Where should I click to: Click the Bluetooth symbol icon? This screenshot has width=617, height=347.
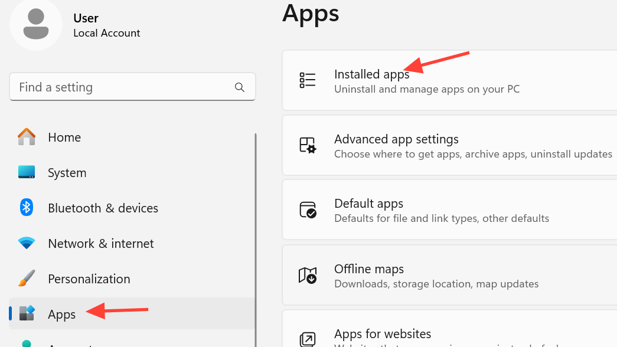pyautogui.click(x=27, y=208)
